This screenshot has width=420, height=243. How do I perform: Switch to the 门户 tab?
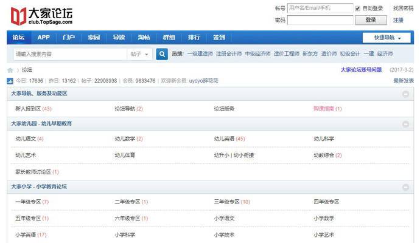69,37
